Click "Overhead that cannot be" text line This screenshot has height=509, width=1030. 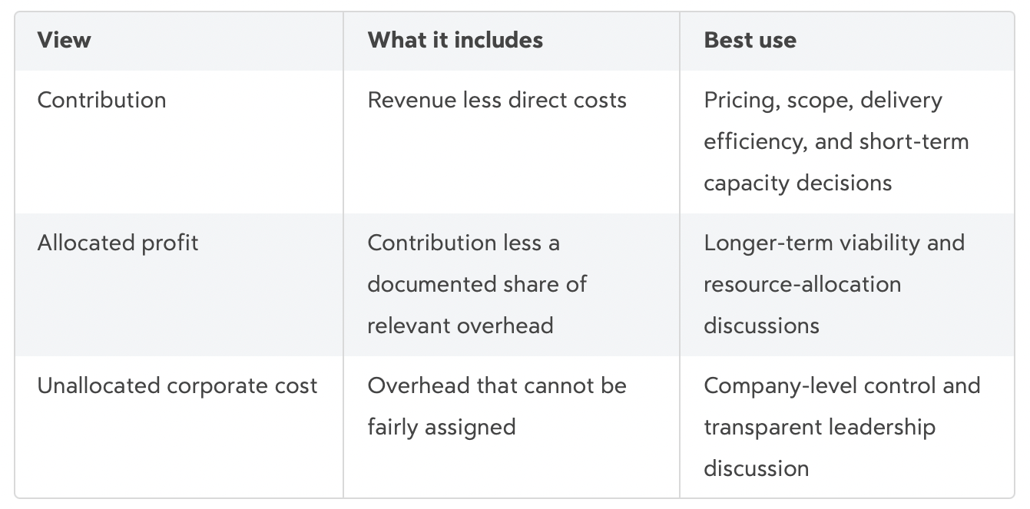[x=497, y=385]
